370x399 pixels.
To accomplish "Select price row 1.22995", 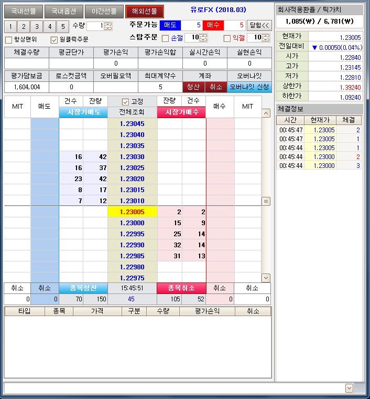I will (x=132, y=234).
